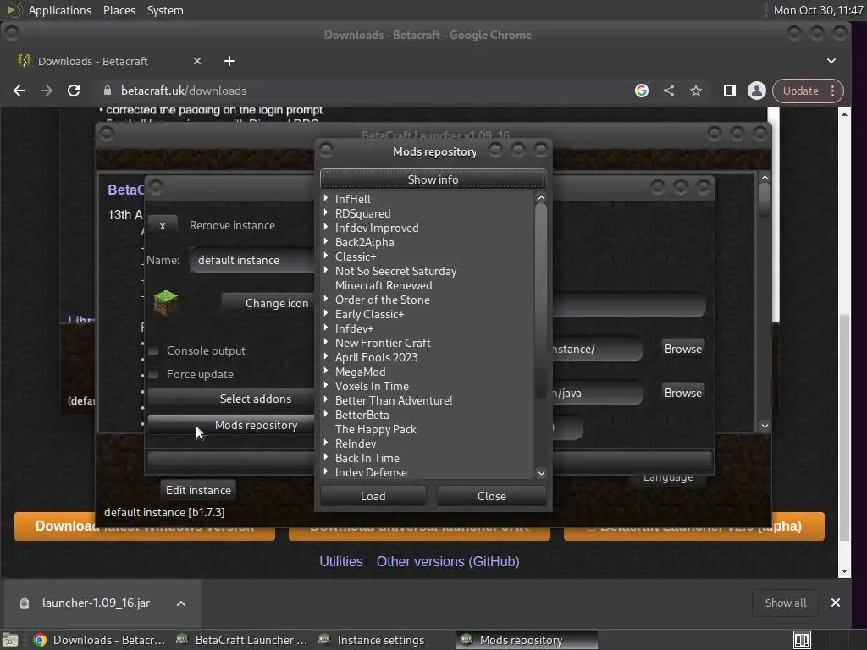Bookmark this page with star
867x650 pixels.
point(696,91)
